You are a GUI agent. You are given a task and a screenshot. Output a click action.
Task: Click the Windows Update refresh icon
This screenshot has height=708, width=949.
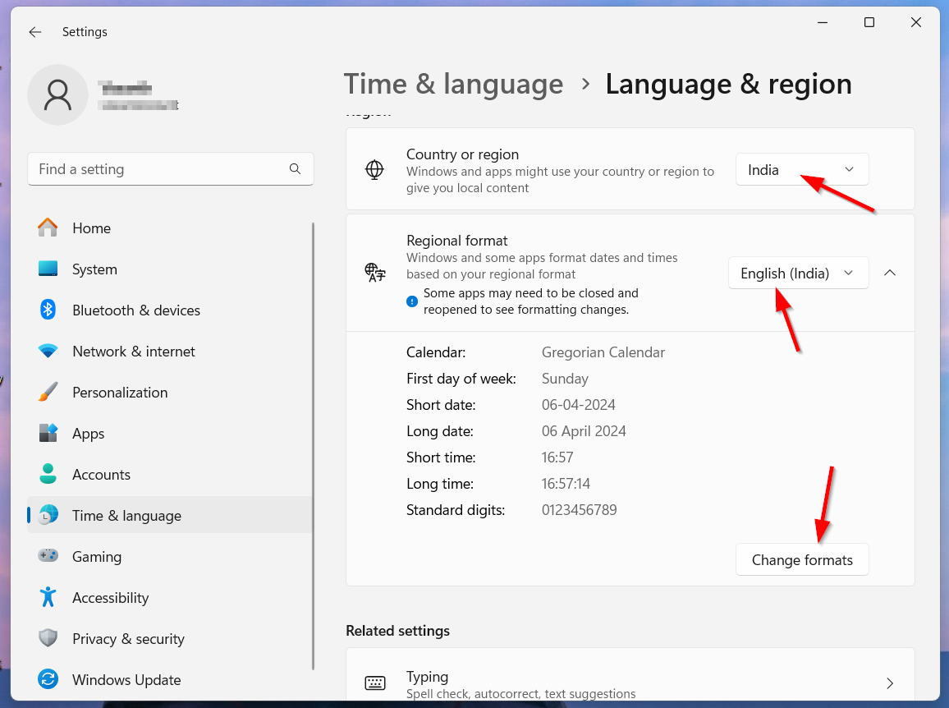48,679
